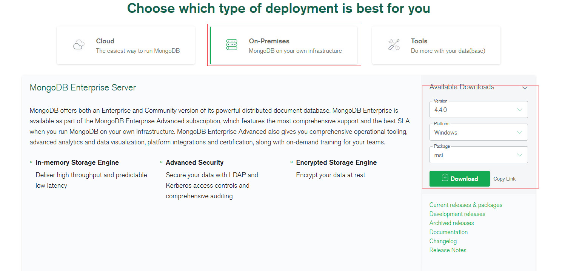Image resolution: width=562 pixels, height=271 pixels.
Task: Click the MongoDB Enterprise Server heading
Action: coord(83,88)
